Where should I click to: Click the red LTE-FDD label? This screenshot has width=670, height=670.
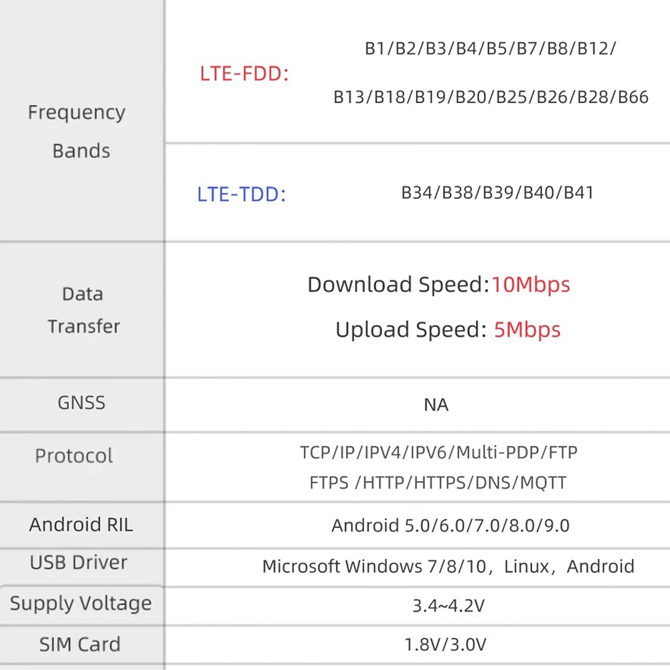click(244, 74)
